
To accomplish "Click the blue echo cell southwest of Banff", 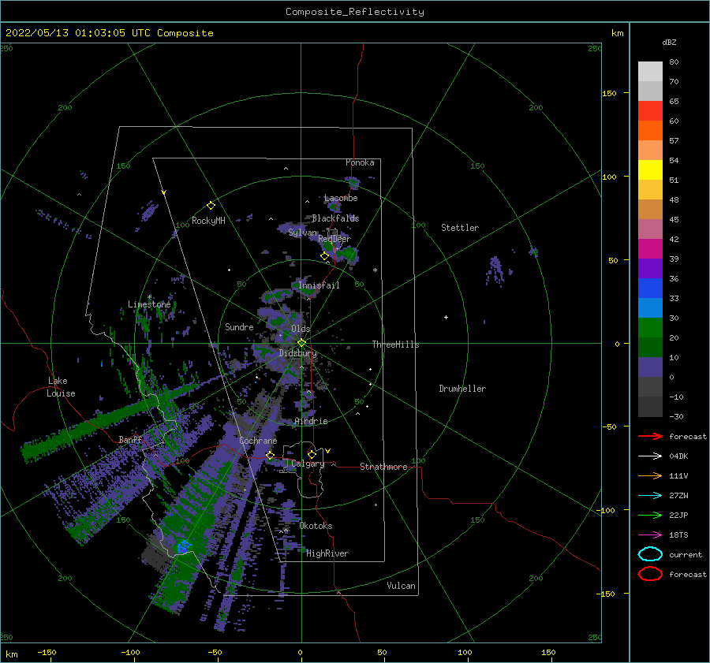I will (184, 546).
